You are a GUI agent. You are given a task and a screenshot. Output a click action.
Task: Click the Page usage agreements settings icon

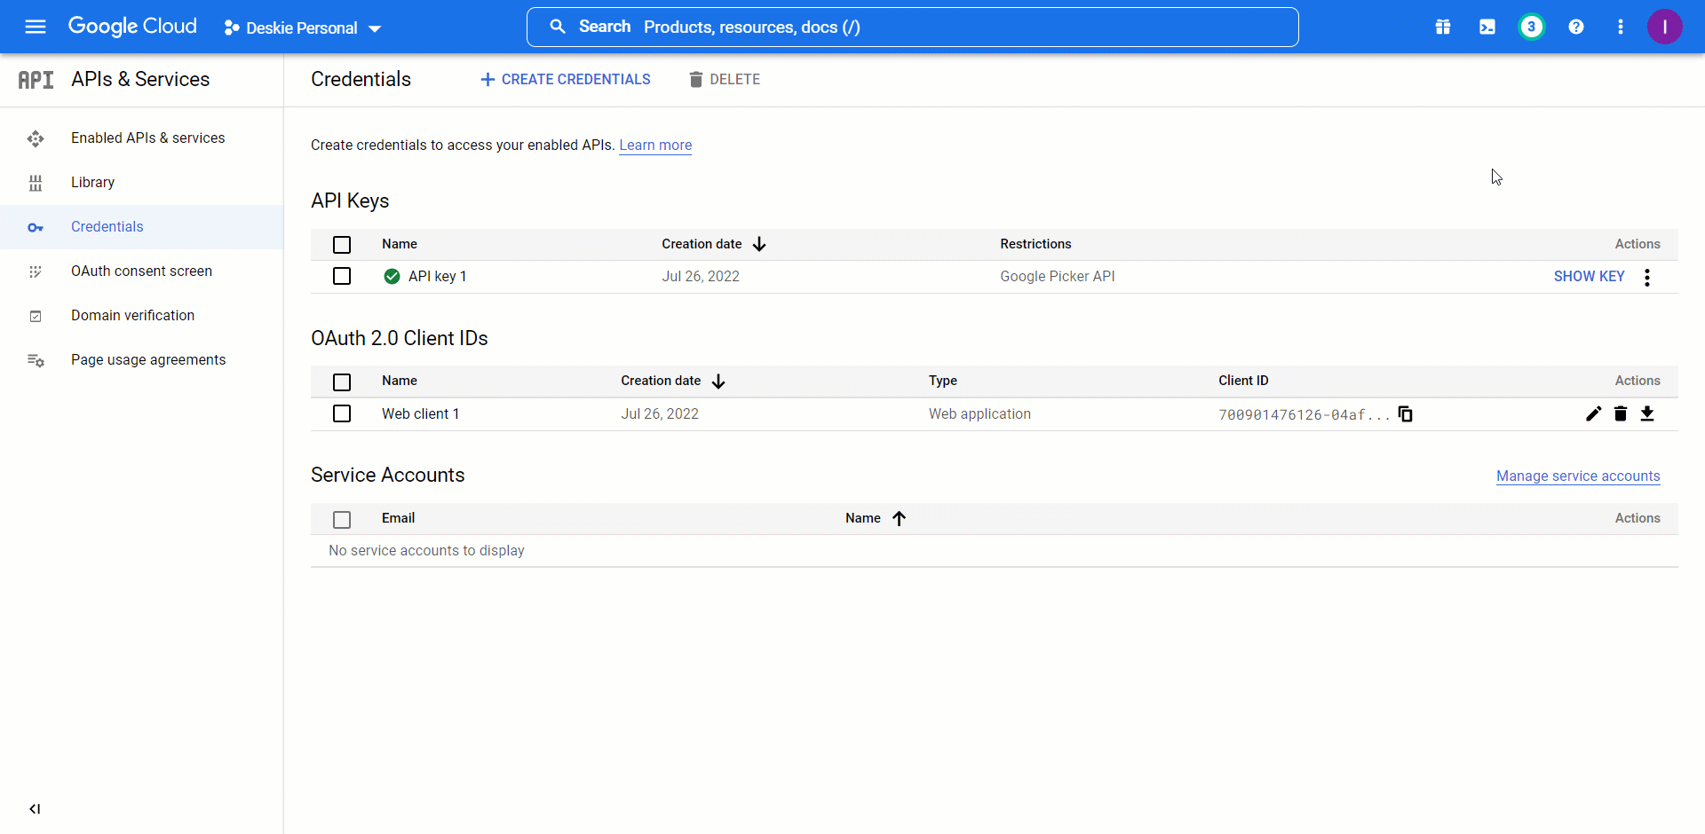[x=36, y=360]
